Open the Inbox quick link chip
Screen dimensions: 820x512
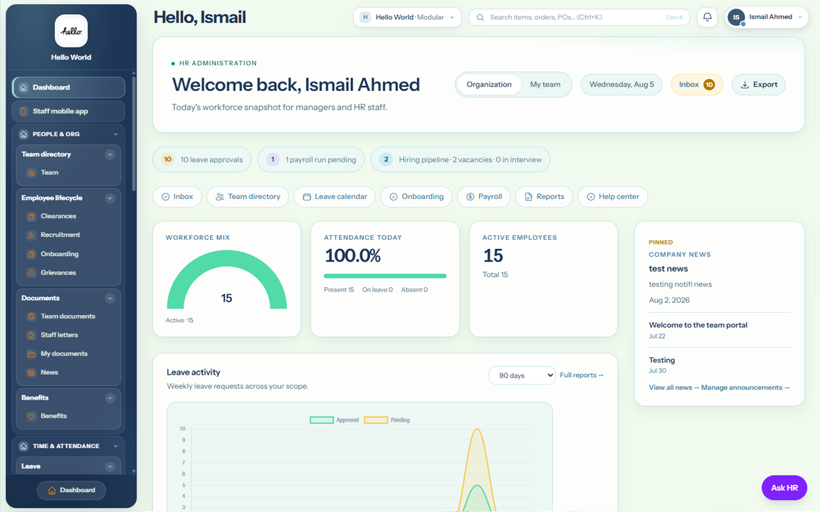click(177, 197)
